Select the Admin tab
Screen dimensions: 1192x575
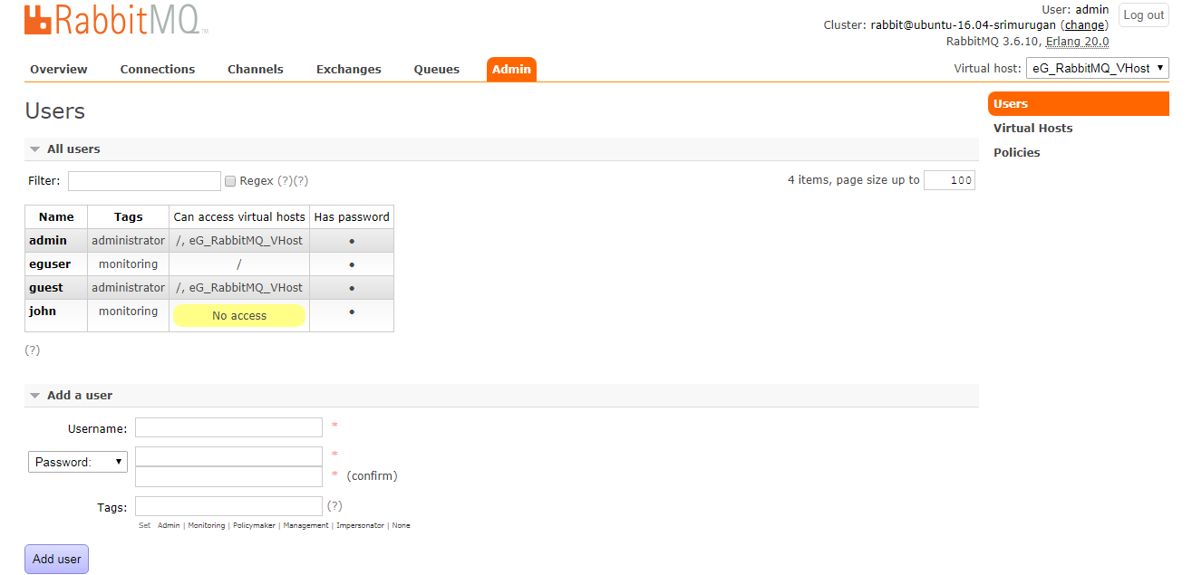(511, 69)
